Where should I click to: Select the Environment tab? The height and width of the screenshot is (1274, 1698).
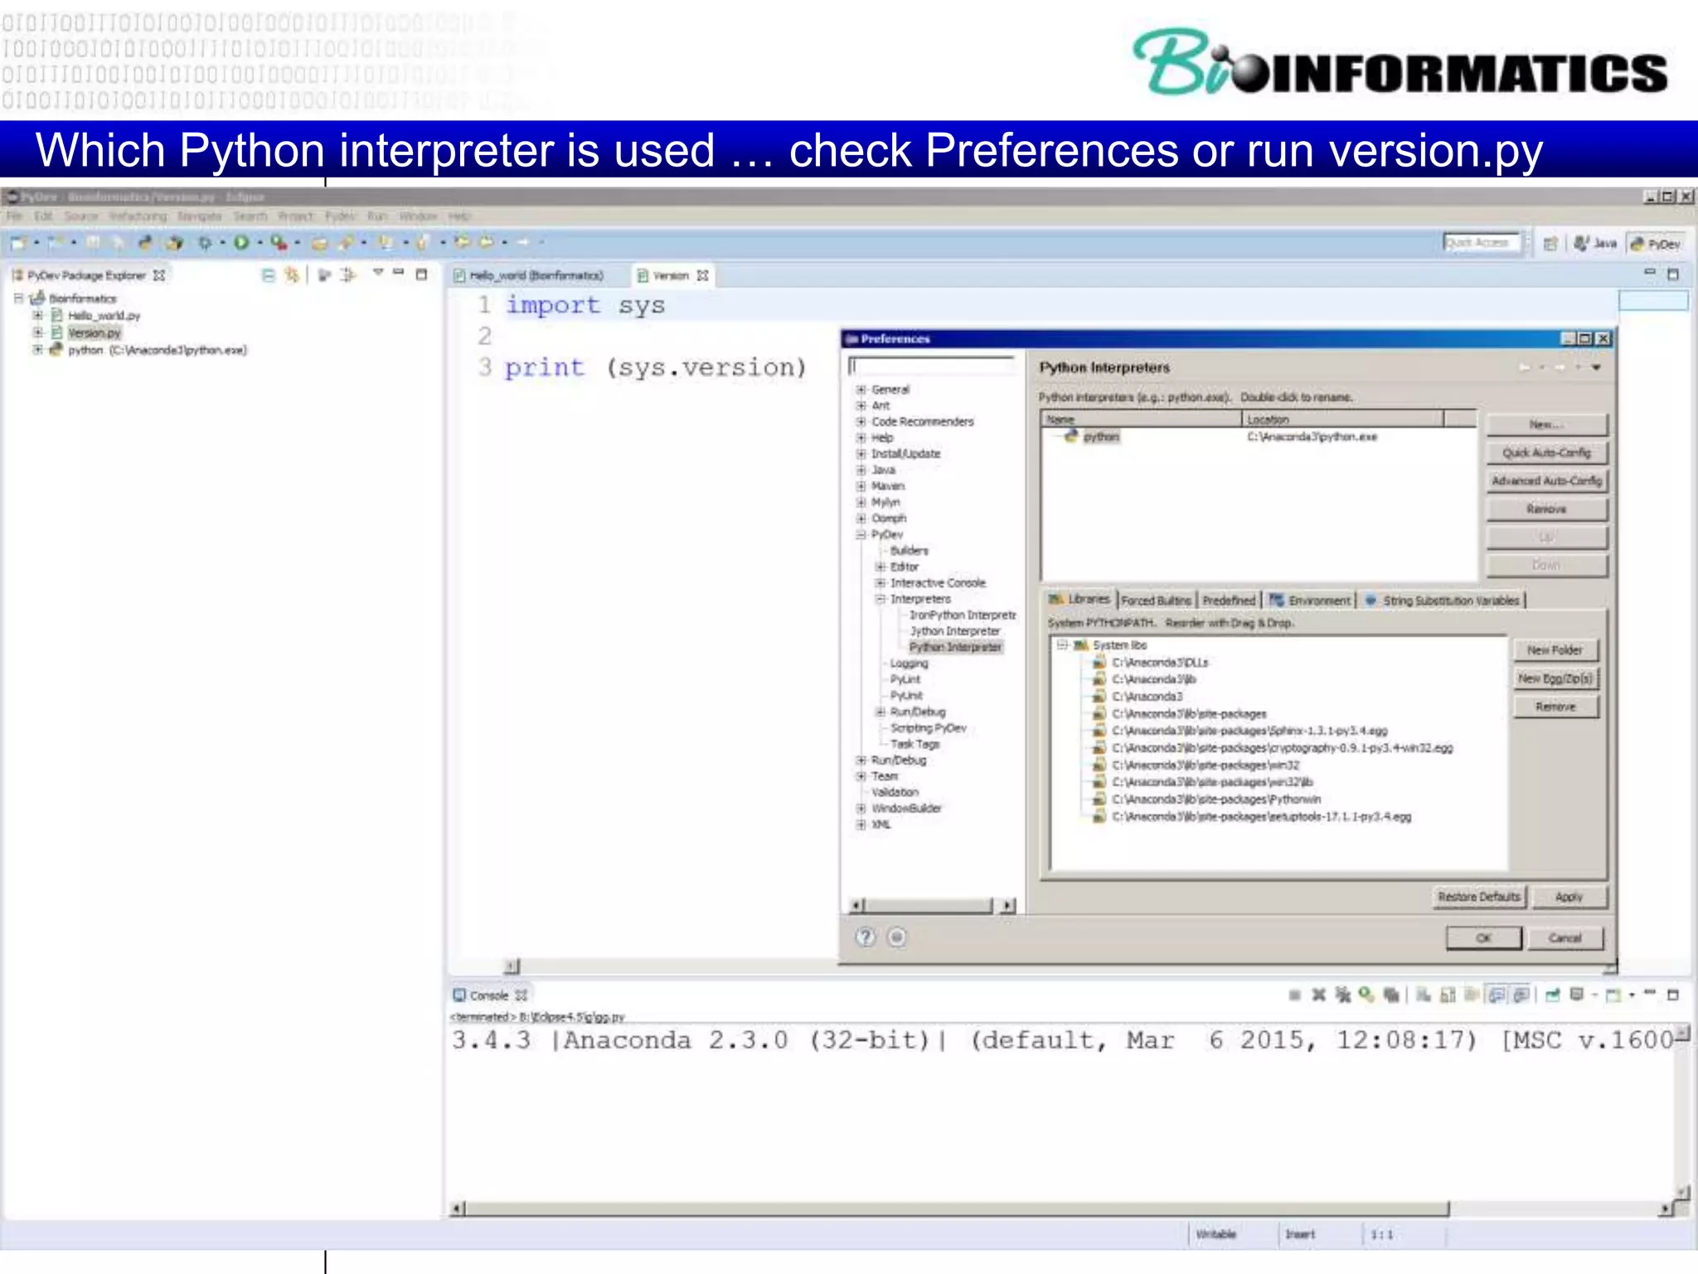click(1310, 600)
